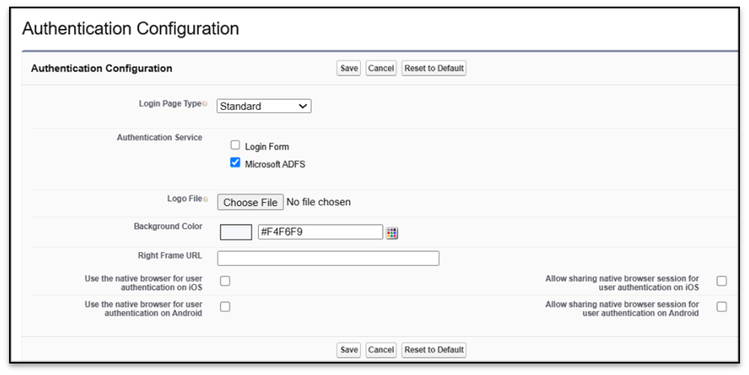Uncheck the Microsoft ADFS checkbox
The image size is (749, 375).
pyautogui.click(x=235, y=162)
